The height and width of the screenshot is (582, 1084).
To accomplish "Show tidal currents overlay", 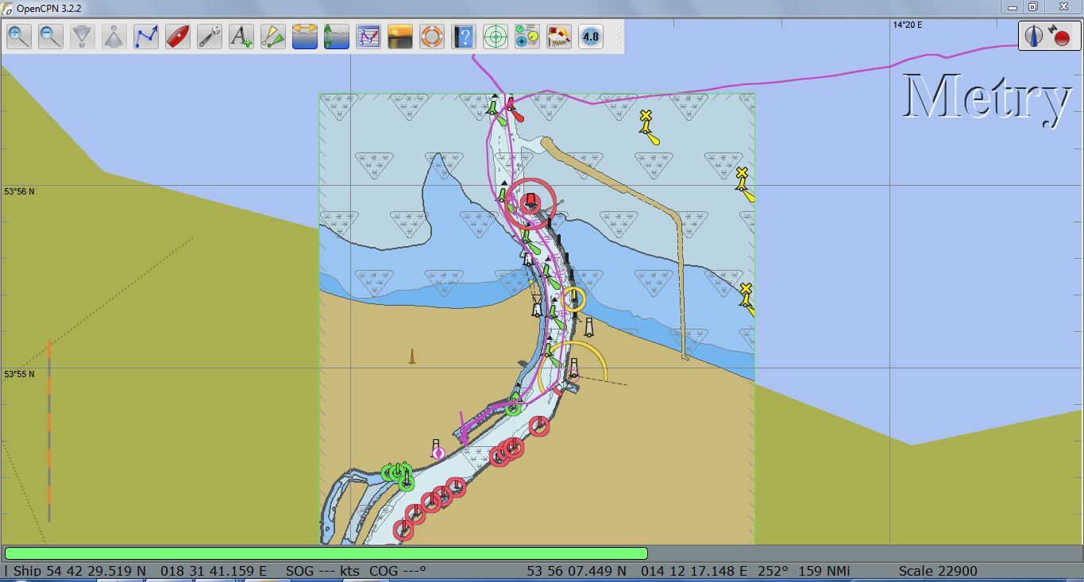I will tap(305, 37).
